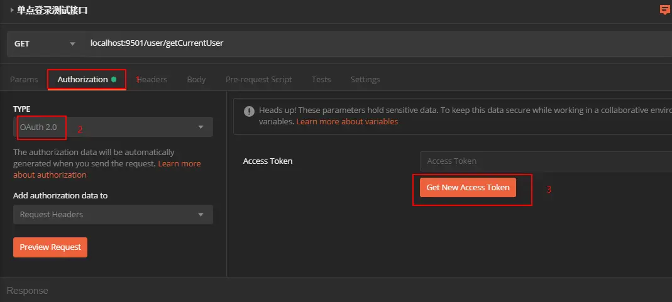Go to the Tests tab
Image resolution: width=672 pixels, height=302 pixels.
coord(321,80)
